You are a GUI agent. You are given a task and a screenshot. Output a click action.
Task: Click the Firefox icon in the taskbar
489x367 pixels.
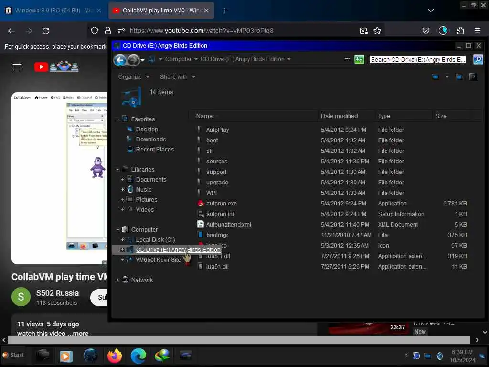coord(115,356)
